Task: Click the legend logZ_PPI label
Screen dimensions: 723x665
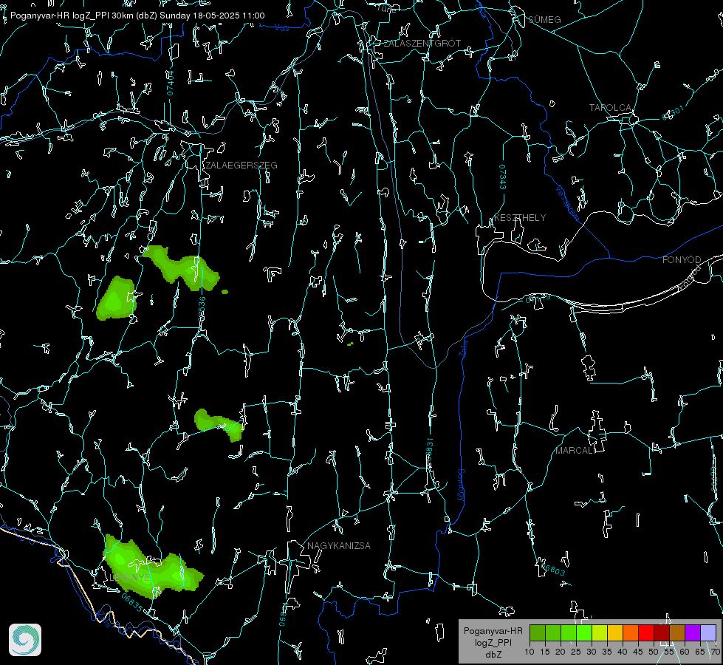Action: [x=493, y=643]
